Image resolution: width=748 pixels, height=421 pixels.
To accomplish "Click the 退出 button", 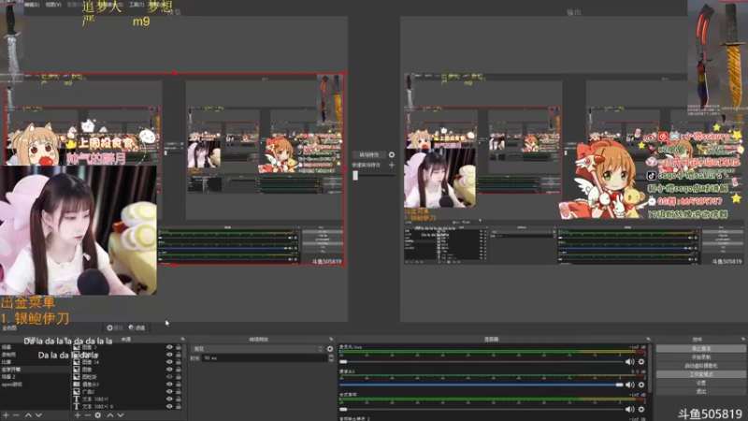I will pos(700,391).
